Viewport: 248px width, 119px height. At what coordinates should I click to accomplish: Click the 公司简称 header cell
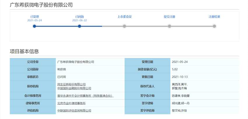click(33, 70)
